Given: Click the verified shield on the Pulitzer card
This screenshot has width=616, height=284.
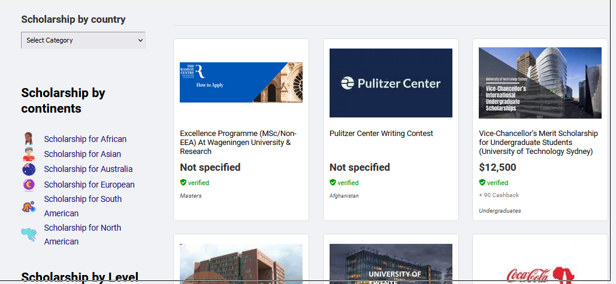Looking at the screenshot, I should tap(333, 182).
